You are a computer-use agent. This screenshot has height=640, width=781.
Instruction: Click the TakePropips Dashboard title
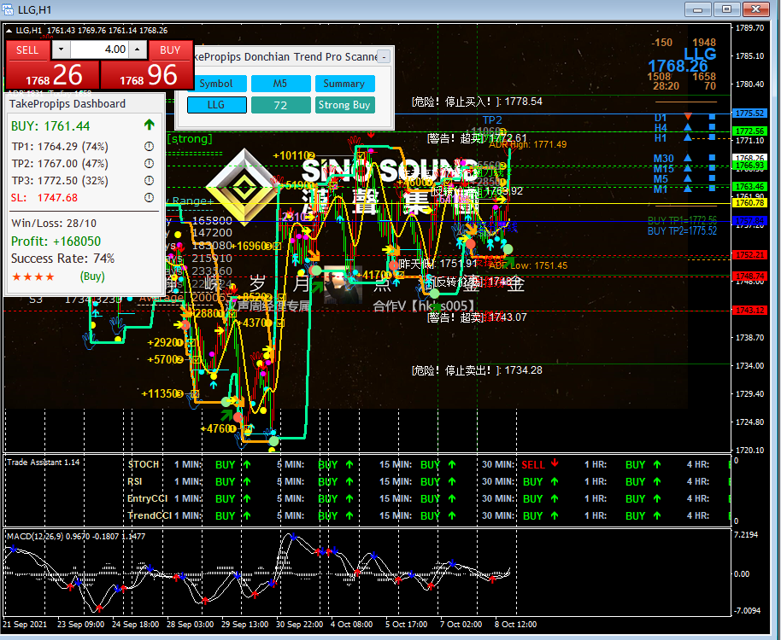coord(68,104)
